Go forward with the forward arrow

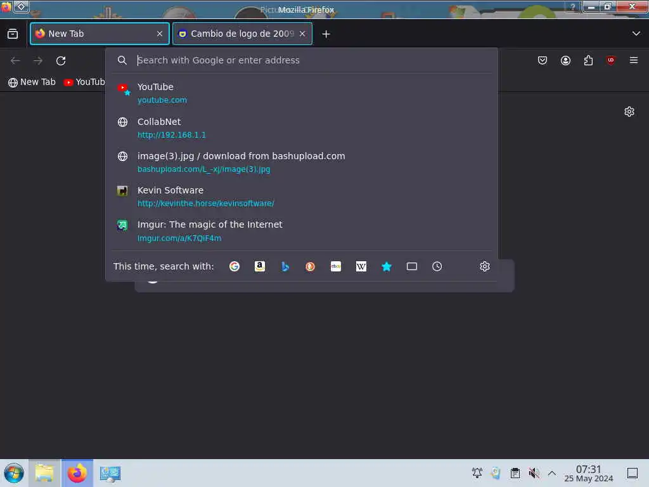click(x=38, y=61)
